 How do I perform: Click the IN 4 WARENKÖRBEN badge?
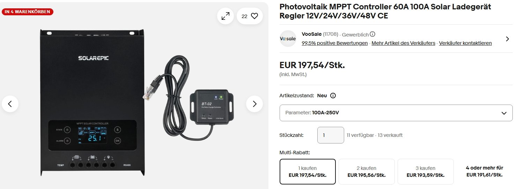coord(28,12)
